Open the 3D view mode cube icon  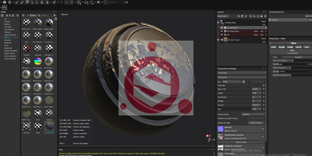(x=91, y=2)
